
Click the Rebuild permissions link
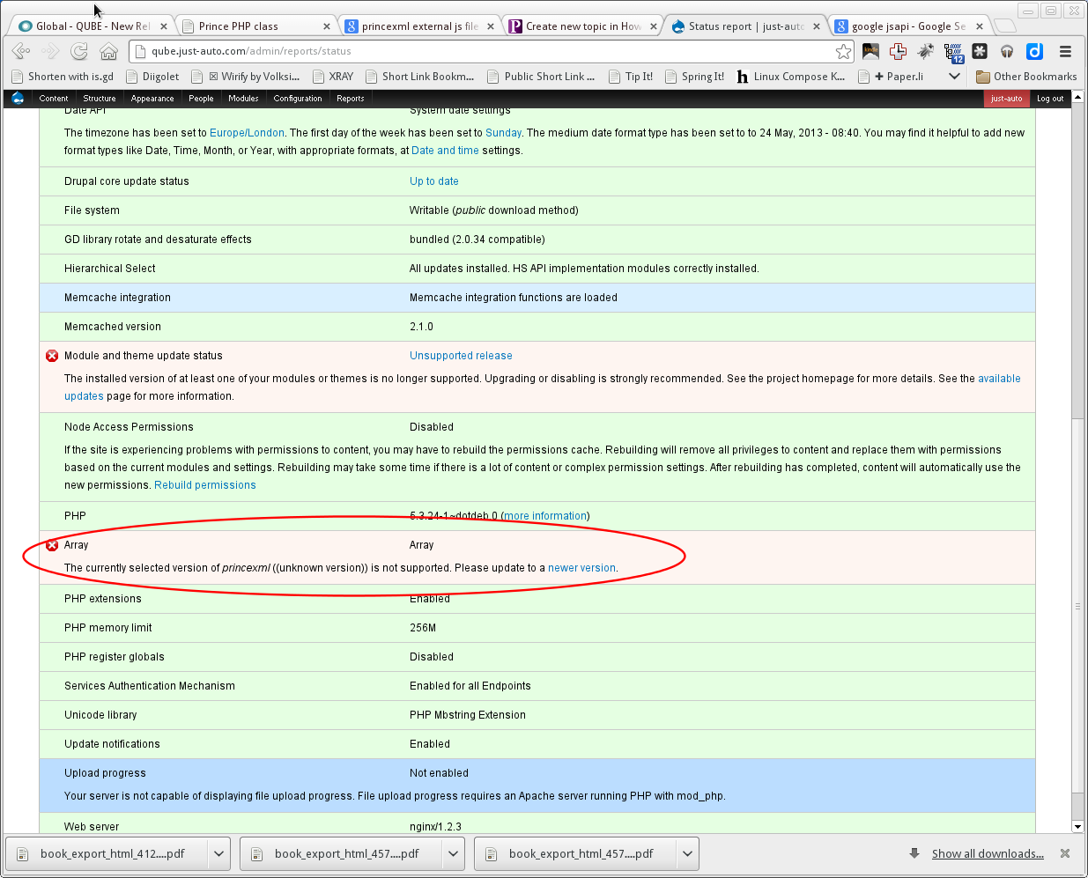[x=205, y=485]
